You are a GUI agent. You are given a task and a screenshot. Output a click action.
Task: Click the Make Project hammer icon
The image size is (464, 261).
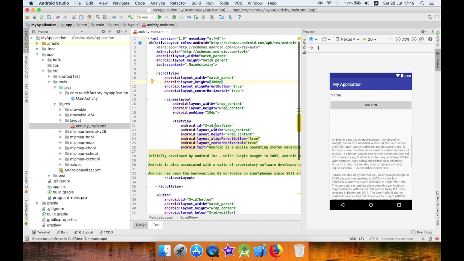coord(130,17)
